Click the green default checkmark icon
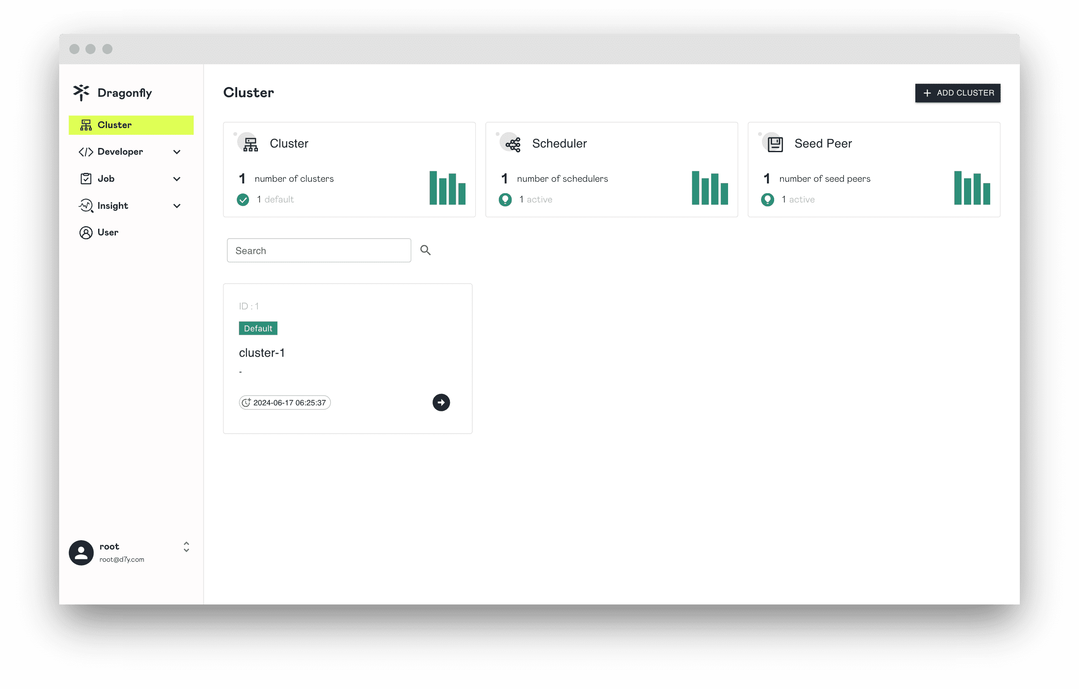 click(x=243, y=200)
